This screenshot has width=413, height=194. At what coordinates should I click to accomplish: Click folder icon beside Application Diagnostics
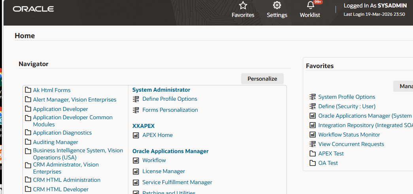28,133
